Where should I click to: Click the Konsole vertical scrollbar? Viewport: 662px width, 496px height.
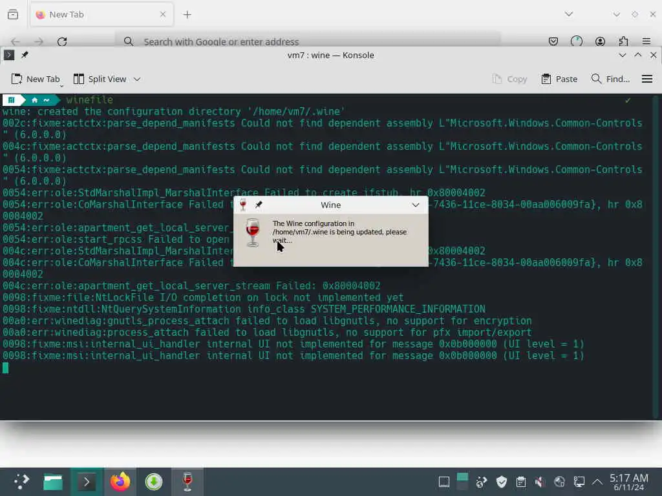coord(656,257)
